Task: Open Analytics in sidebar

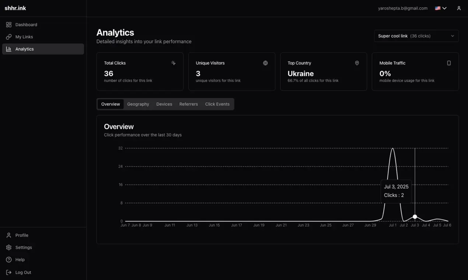Action: coord(43,49)
